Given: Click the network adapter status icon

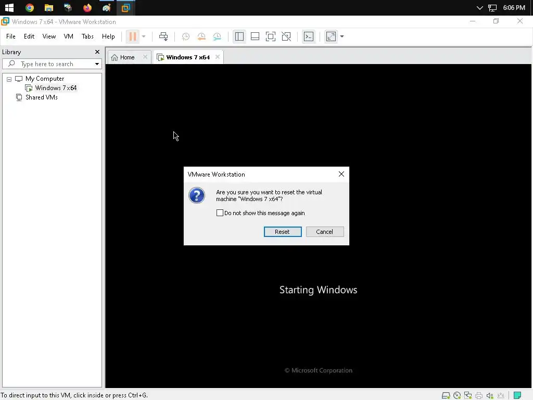Looking at the screenshot, I should pyautogui.click(x=468, y=395).
